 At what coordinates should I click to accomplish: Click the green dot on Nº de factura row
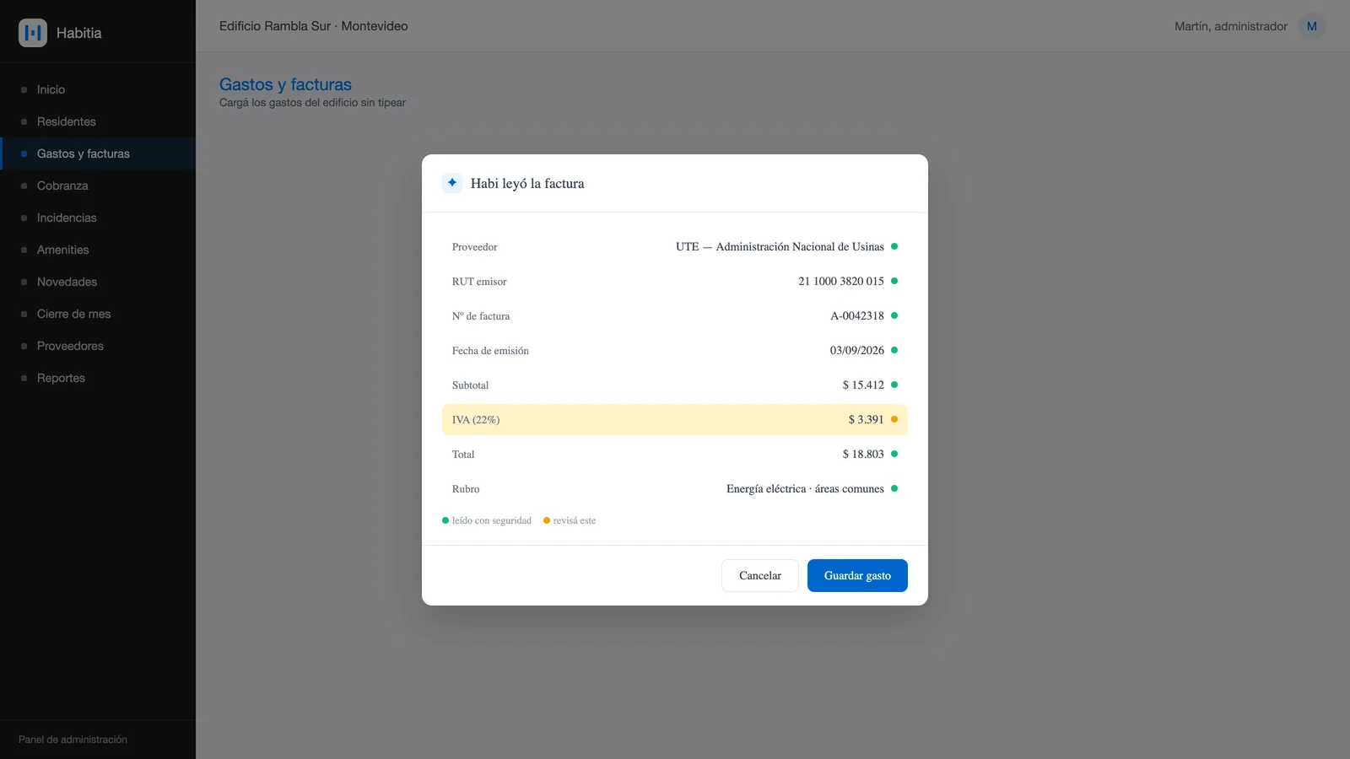(x=894, y=315)
